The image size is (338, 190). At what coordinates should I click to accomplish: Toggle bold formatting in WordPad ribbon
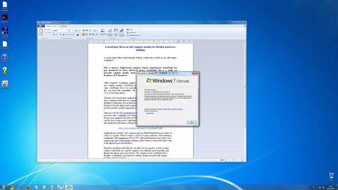54,34
